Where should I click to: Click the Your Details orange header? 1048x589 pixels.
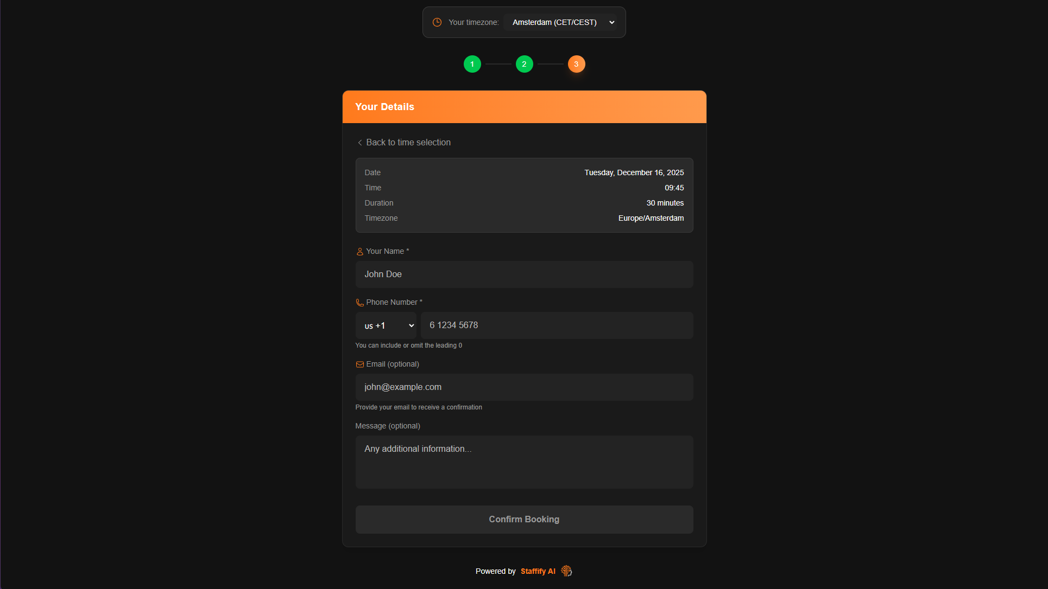[524, 107]
